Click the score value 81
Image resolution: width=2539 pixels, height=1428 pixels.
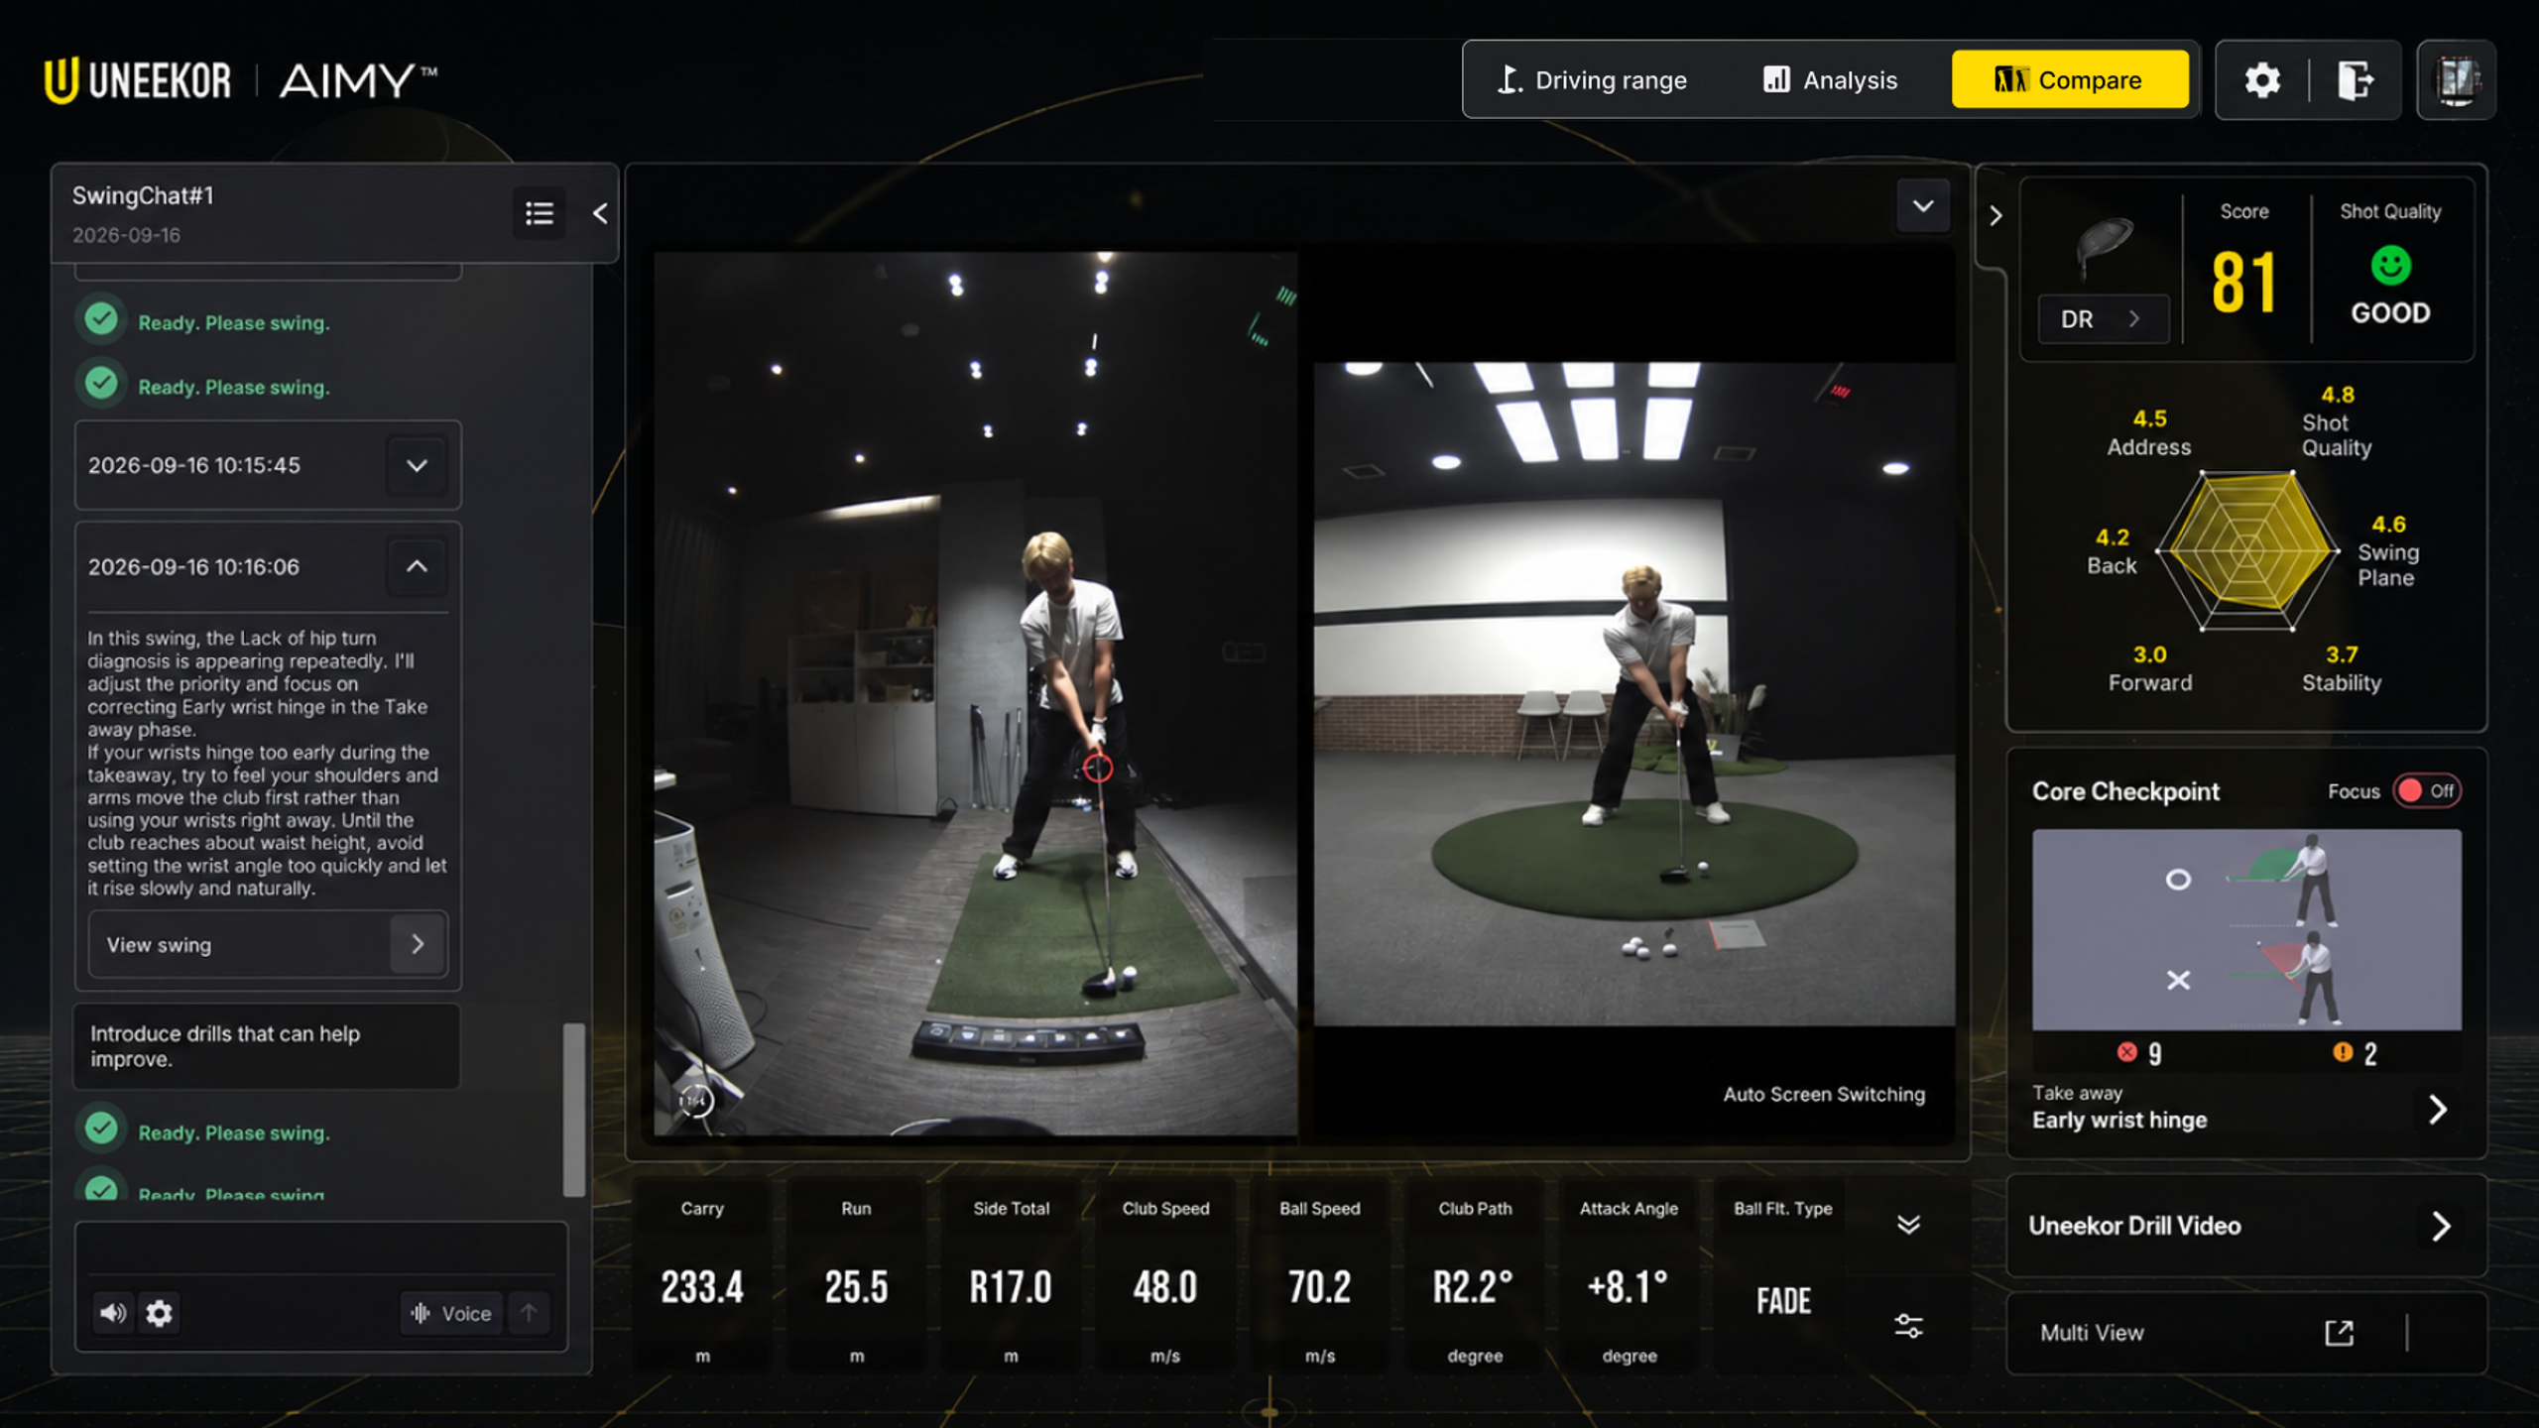coord(2243,283)
